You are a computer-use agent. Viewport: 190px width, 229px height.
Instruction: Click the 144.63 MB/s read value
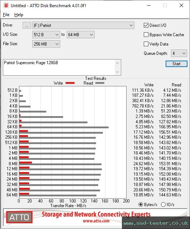pos(170,195)
